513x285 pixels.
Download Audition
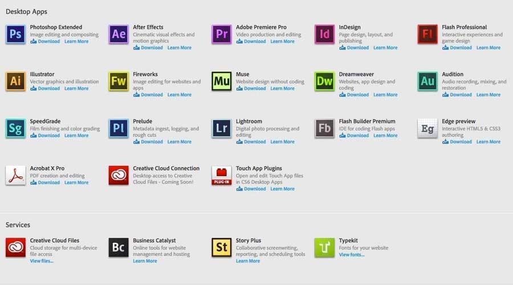pos(457,95)
